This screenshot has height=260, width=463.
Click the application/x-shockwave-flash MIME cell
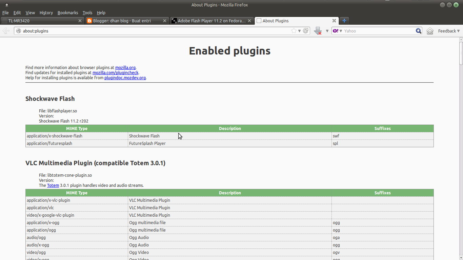(x=77, y=136)
